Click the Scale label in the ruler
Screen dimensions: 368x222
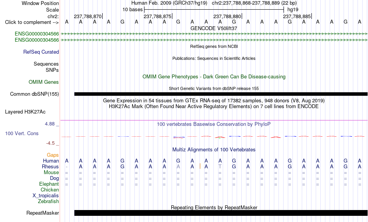[52, 10]
